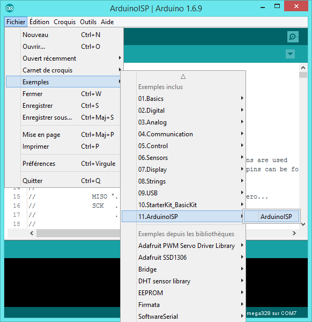The width and height of the screenshot is (312, 322).
Task: Expand EEPROM library examples
Action: click(183, 293)
